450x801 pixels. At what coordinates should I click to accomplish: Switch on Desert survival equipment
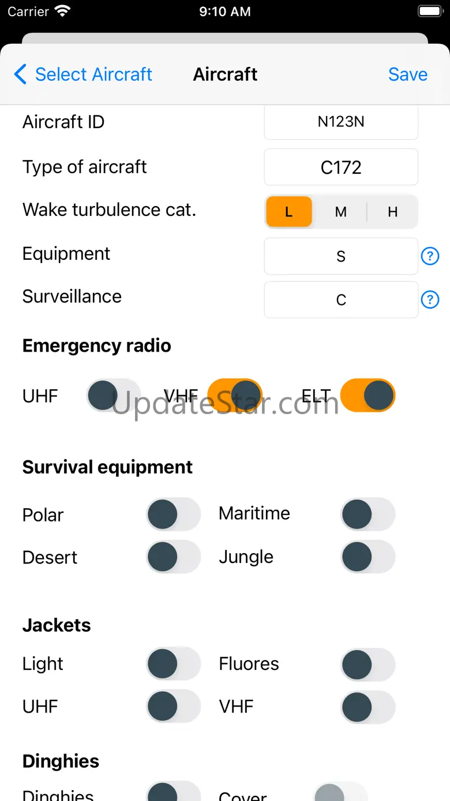[173, 557]
